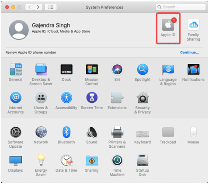Close the System Preferences window

[7, 7]
